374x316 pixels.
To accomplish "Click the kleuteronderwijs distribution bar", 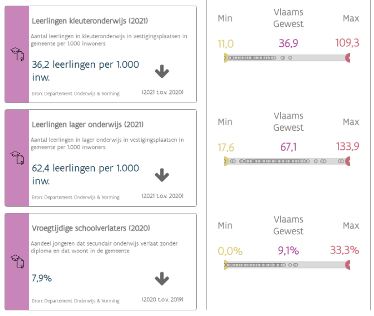I will (287, 57).
